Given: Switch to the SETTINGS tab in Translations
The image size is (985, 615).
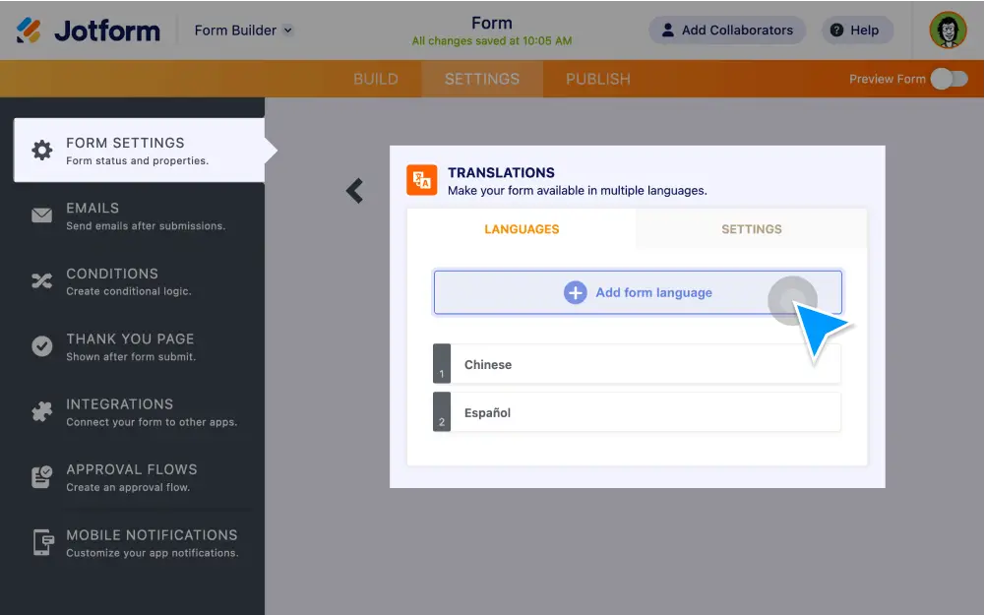Looking at the screenshot, I should (x=751, y=228).
